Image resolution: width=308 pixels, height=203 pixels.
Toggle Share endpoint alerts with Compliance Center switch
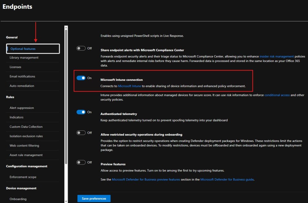pos(81,48)
